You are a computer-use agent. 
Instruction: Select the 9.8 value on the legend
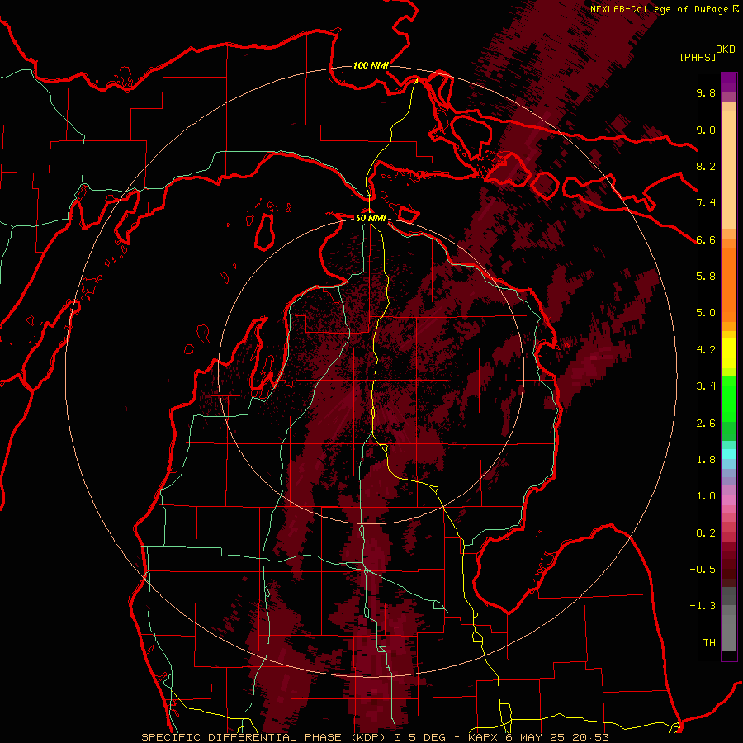[x=706, y=92]
